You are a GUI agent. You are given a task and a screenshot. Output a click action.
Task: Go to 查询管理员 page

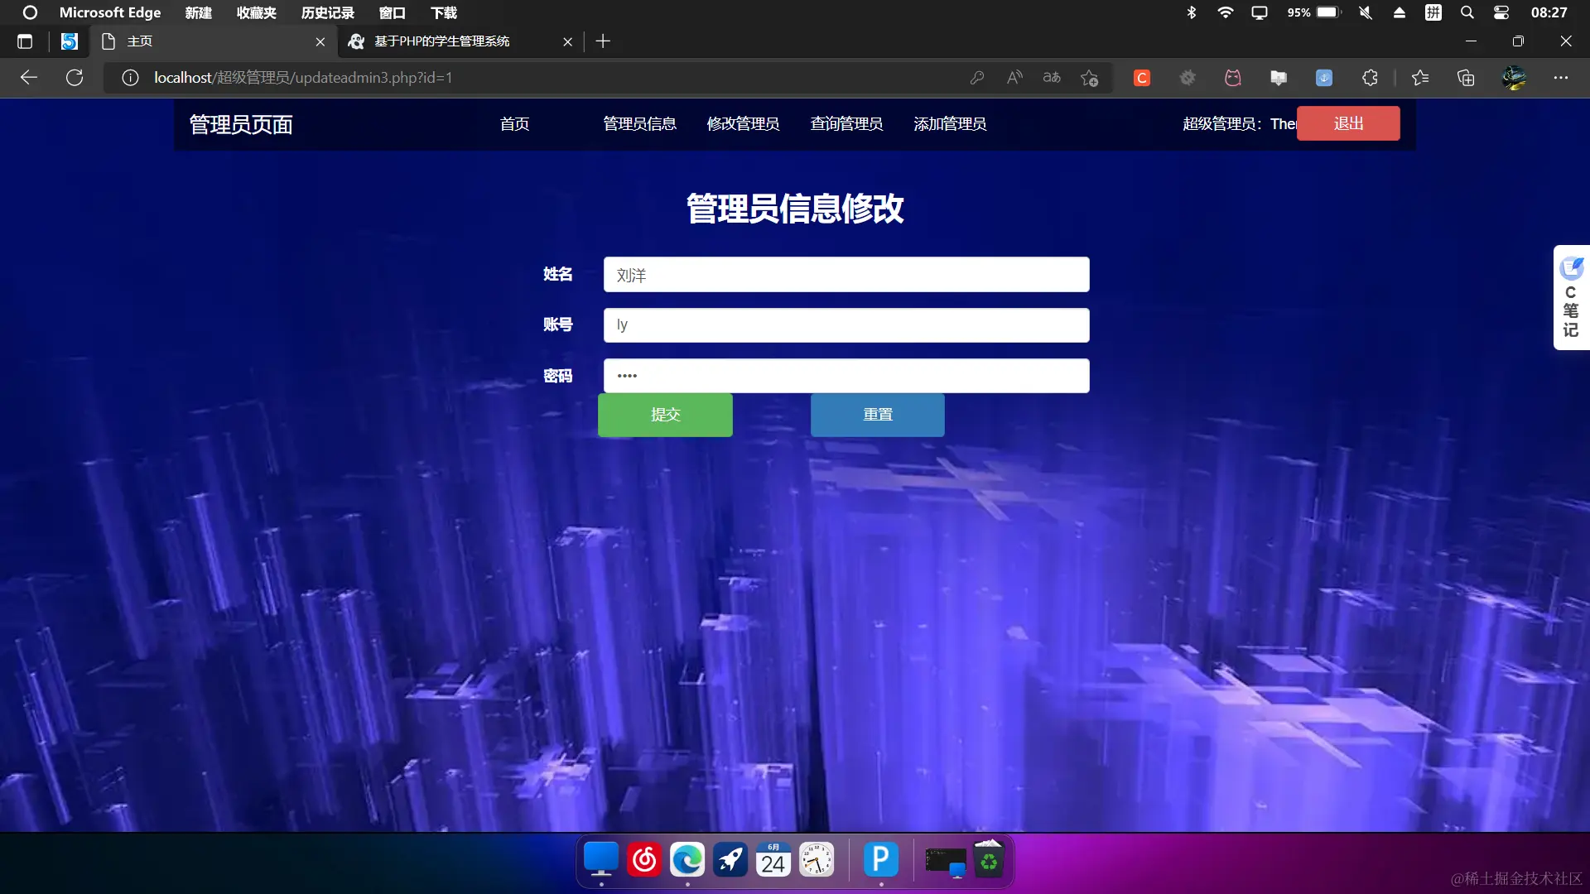846,124
